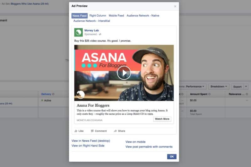The width and height of the screenshot is (251, 167).
Task: Switch to the Right Column tab
Action: click(x=98, y=15)
